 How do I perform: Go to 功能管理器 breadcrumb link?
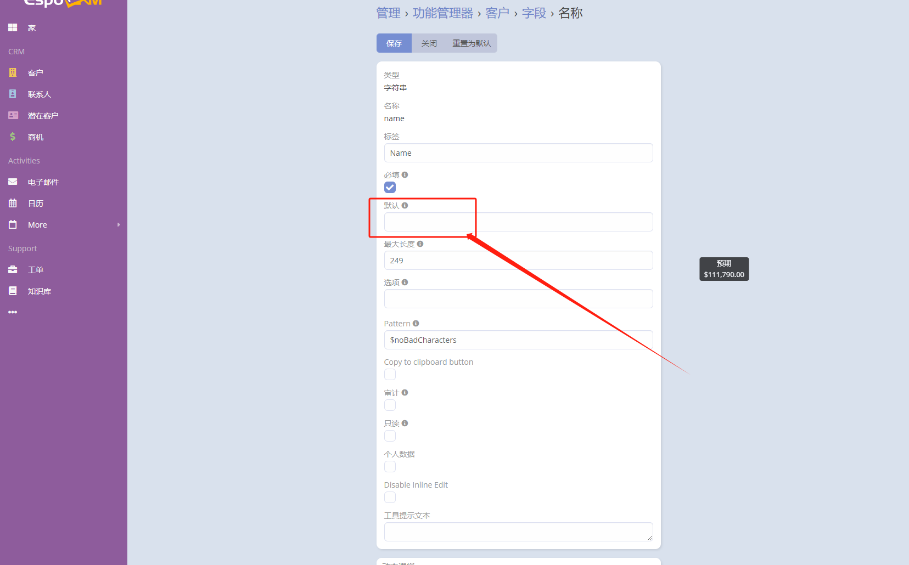(443, 13)
